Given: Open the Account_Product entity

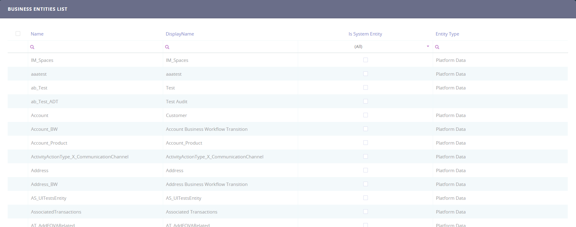Looking at the screenshot, I should tap(49, 143).
